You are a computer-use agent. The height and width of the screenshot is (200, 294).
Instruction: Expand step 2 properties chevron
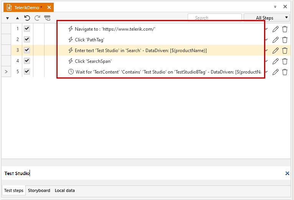pos(266,40)
